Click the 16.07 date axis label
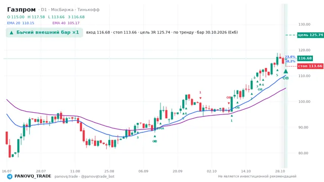 pyautogui.click(x=7, y=171)
